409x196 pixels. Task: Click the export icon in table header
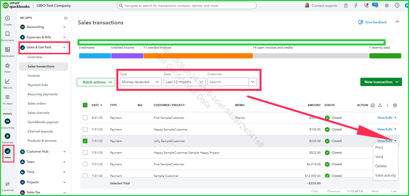tap(380, 105)
